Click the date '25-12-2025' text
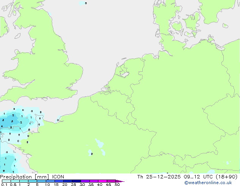This screenshot has height=186, width=240. [163, 177]
